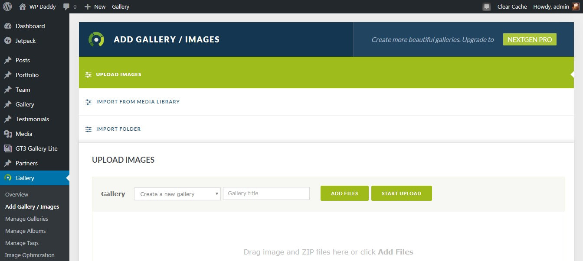
Task: Click sliders icon beside Import From Media Library
Action: coord(88,102)
